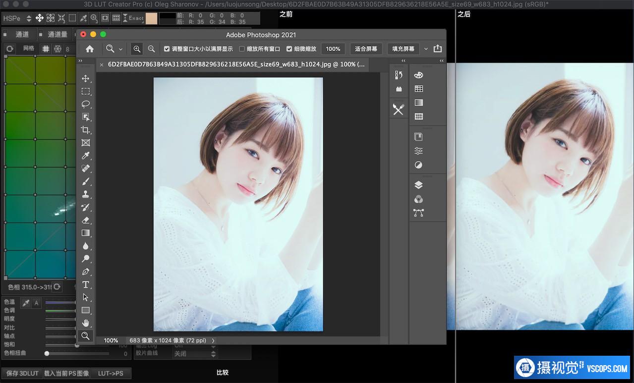Click the 保存 3DLUT button
634x383 pixels.
21,373
